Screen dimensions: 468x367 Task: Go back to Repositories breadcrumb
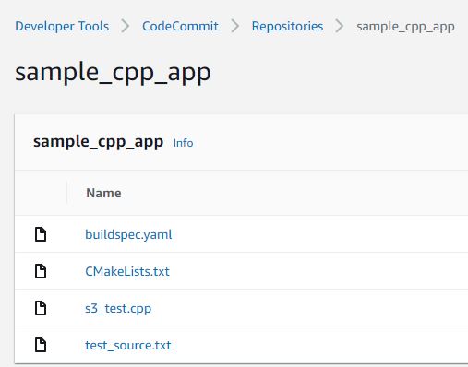click(x=287, y=26)
